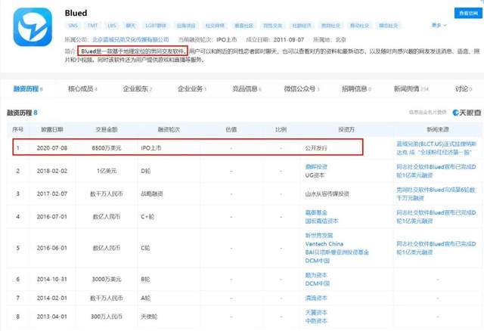
Task: Switch to the 新闻舆情 tab
Action: tap(411, 89)
